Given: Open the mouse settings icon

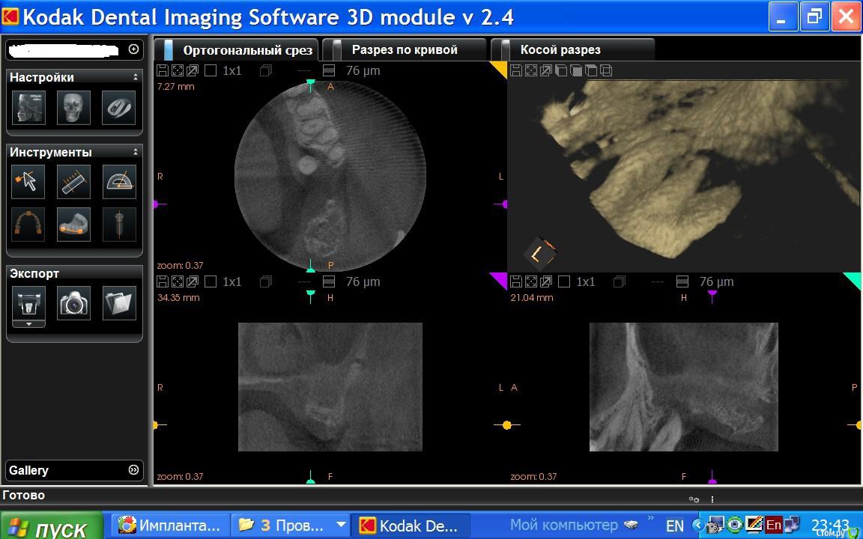Looking at the screenshot, I should coord(118,108).
